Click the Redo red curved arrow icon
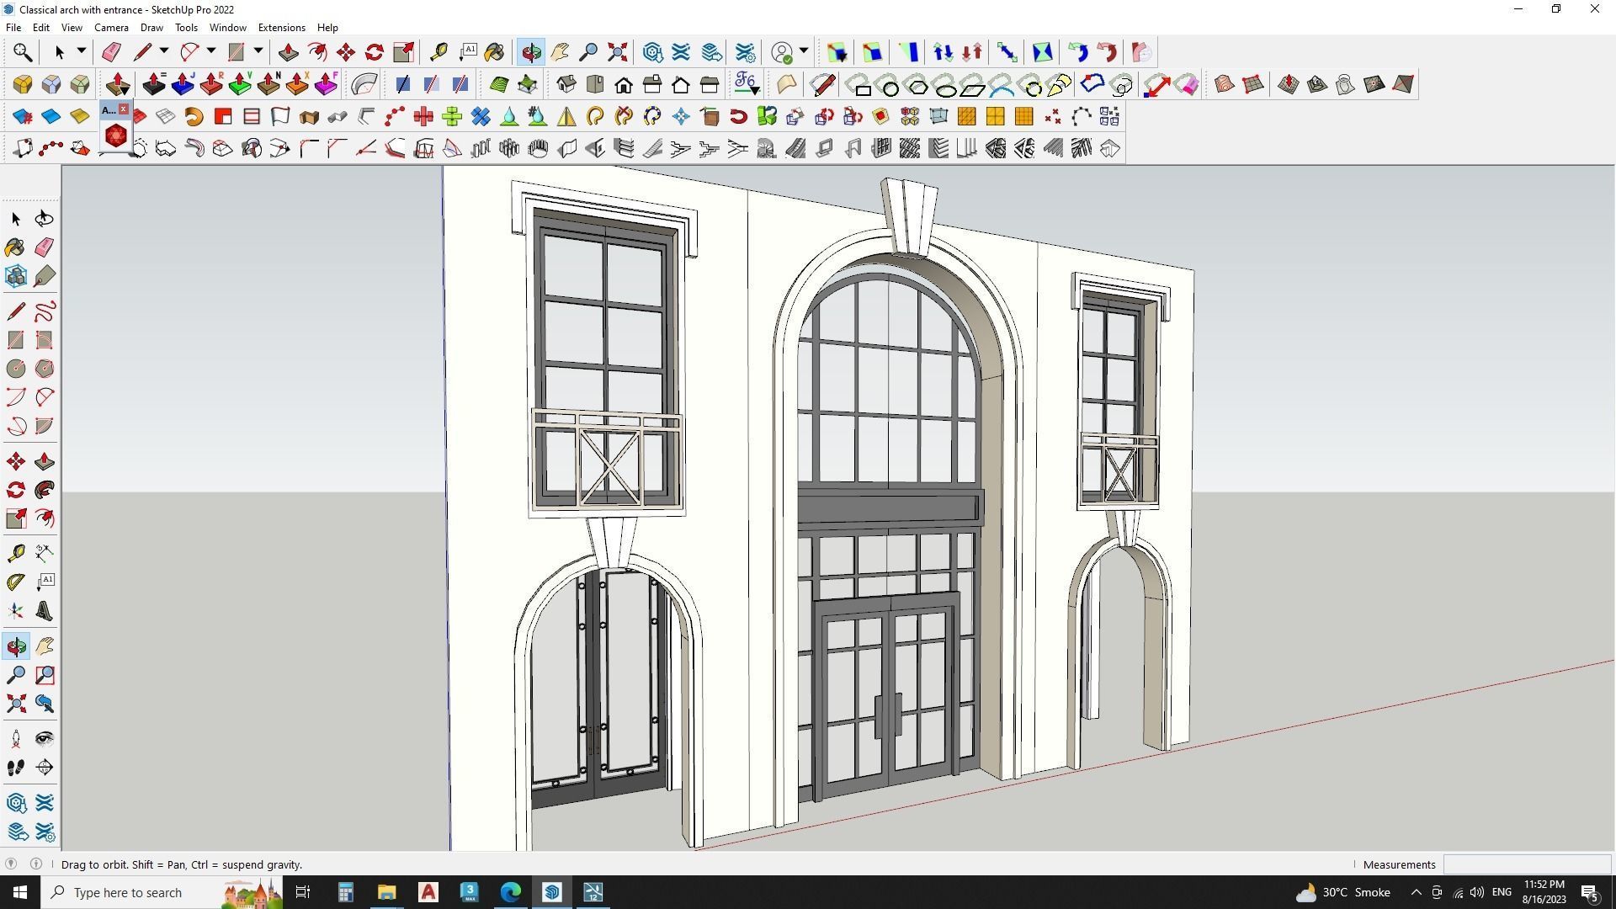The width and height of the screenshot is (1616, 909). click(x=1107, y=52)
